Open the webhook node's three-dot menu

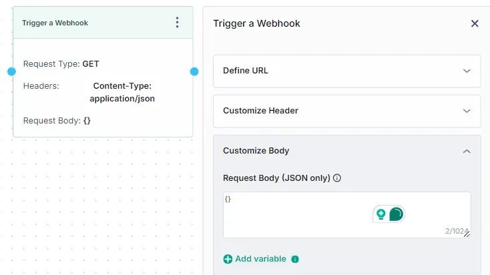point(177,23)
